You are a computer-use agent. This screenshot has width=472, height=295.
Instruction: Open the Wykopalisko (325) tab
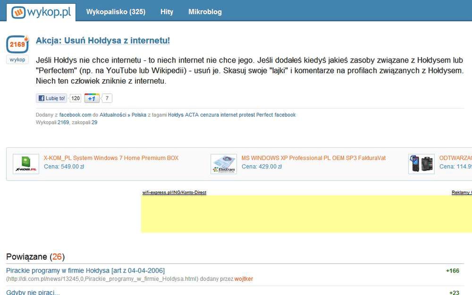[x=116, y=12]
